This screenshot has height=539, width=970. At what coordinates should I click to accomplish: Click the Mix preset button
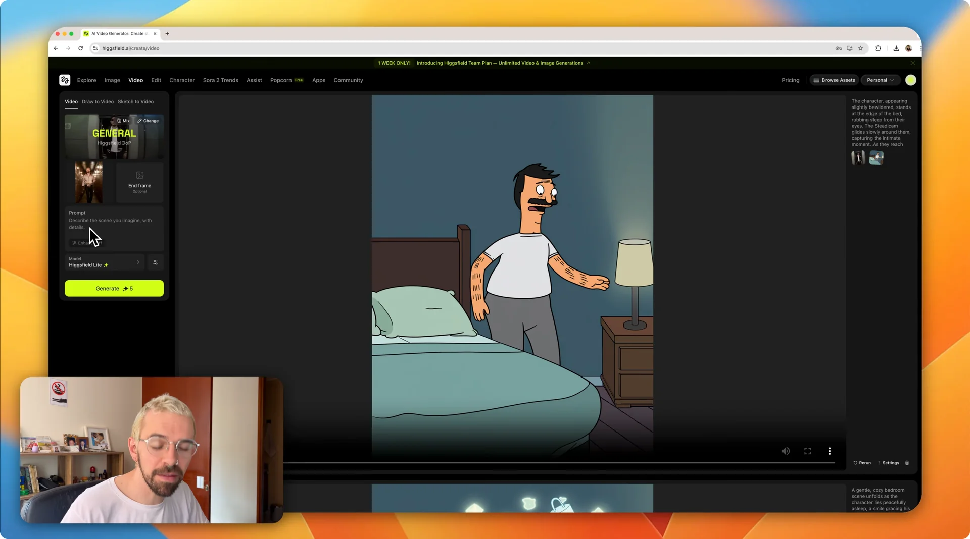click(123, 121)
